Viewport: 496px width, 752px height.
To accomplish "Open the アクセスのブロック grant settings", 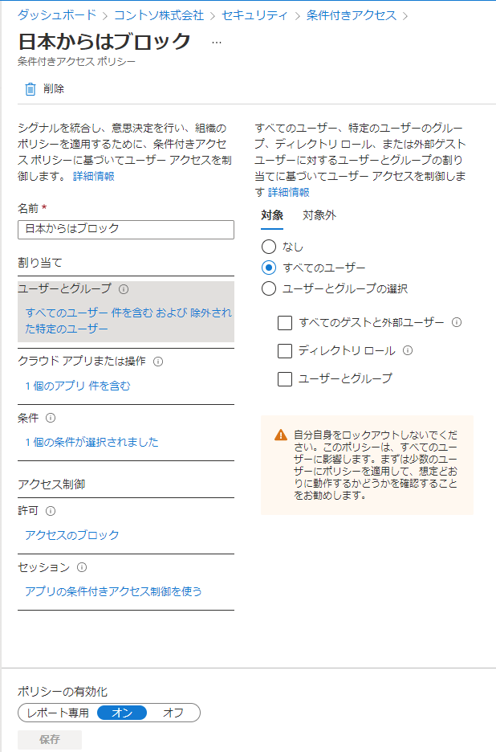I will pyautogui.click(x=72, y=534).
